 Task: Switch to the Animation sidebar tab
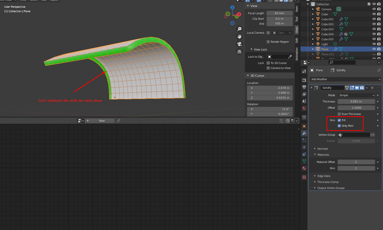(297, 54)
